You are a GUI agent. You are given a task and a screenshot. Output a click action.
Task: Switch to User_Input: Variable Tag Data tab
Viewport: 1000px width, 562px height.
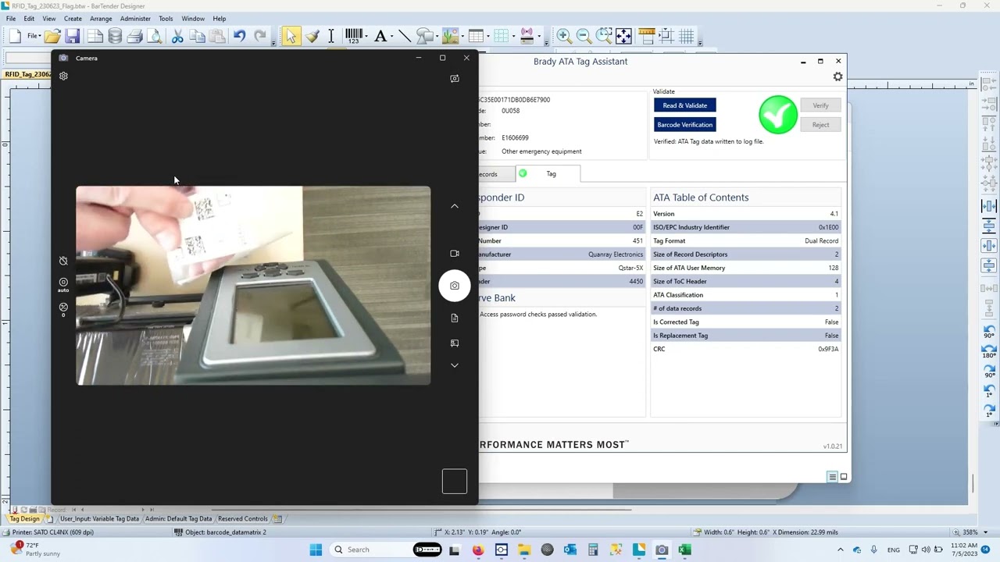(99, 519)
